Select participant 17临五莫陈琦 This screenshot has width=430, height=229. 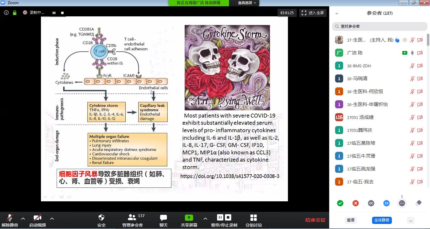tap(379, 143)
